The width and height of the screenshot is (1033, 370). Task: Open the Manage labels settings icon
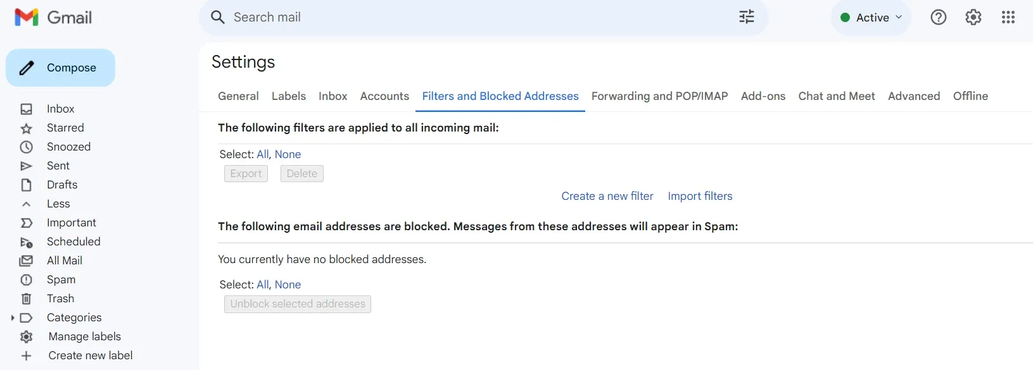26,336
